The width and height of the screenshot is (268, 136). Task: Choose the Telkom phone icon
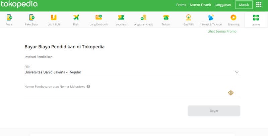[166, 18]
